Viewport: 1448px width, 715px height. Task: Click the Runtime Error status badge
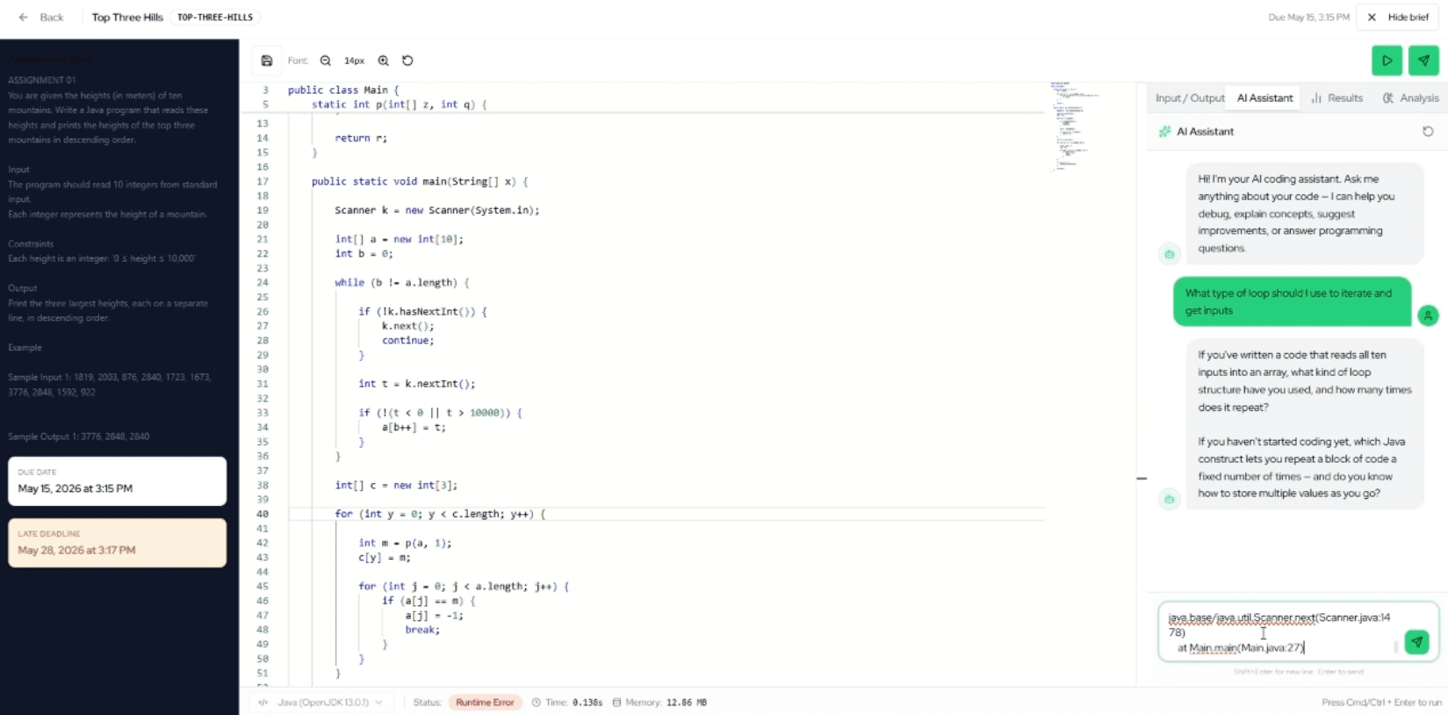[485, 702]
